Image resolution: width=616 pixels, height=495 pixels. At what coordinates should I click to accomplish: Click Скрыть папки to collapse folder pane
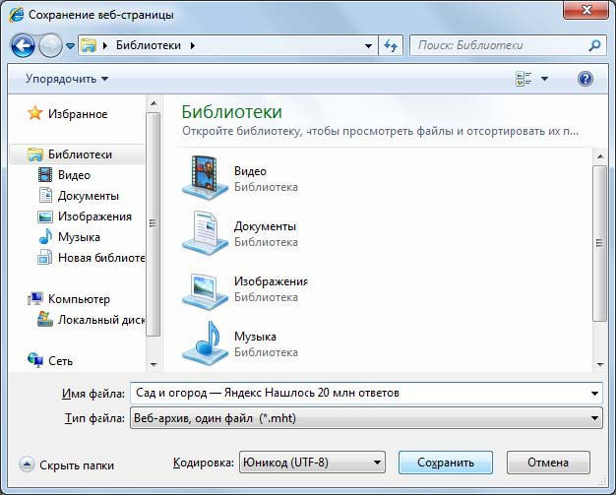77,465
